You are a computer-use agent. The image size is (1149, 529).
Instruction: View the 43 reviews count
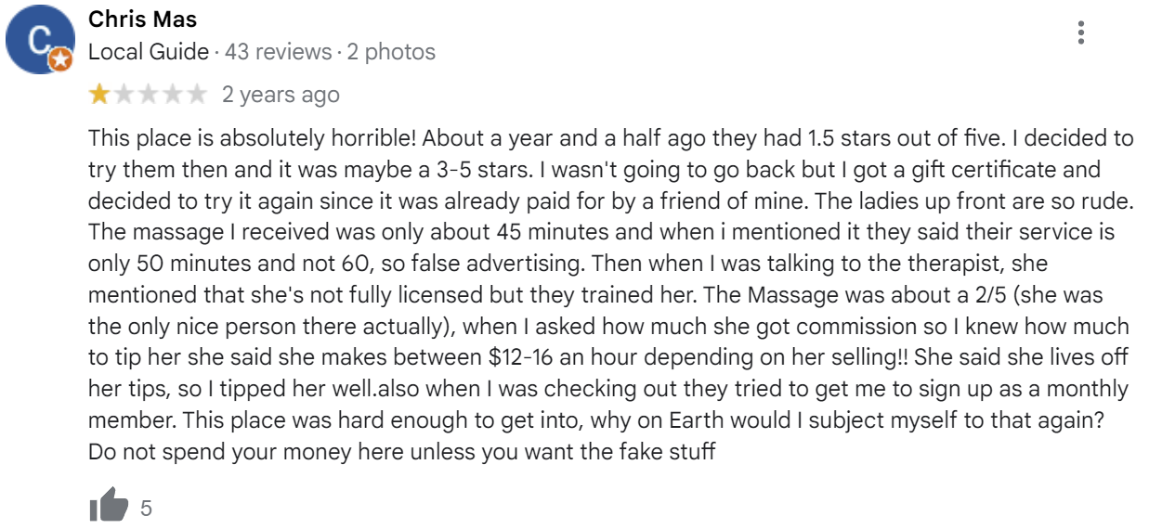click(279, 52)
